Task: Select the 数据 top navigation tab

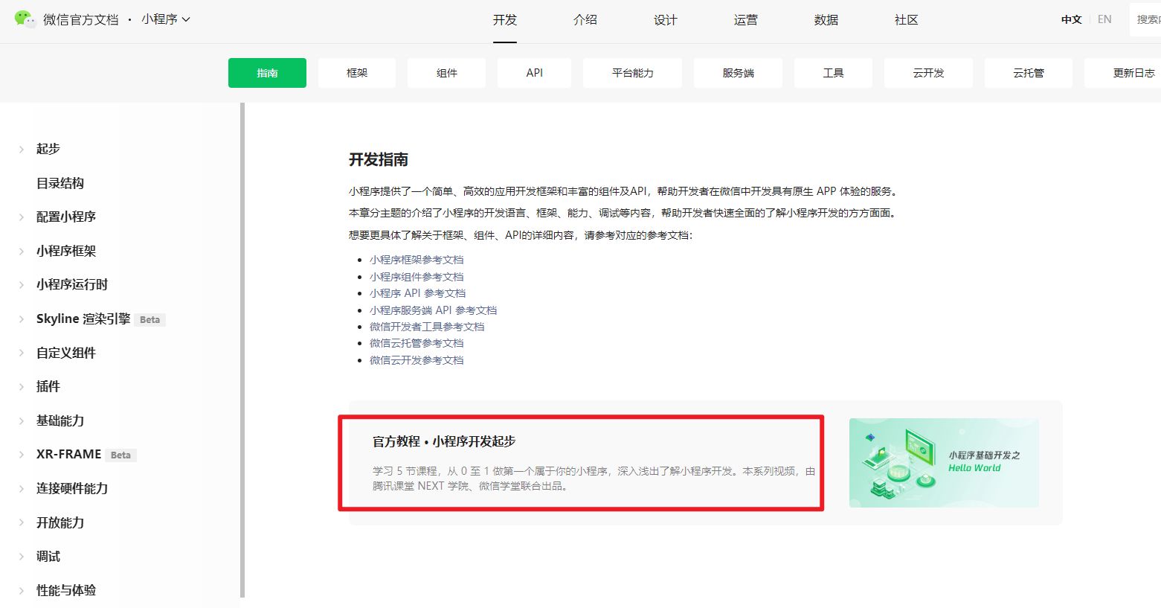Action: tap(826, 20)
